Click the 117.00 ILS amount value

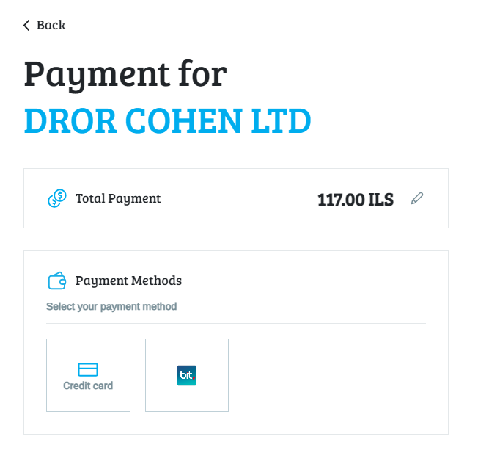(x=356, y=200)
